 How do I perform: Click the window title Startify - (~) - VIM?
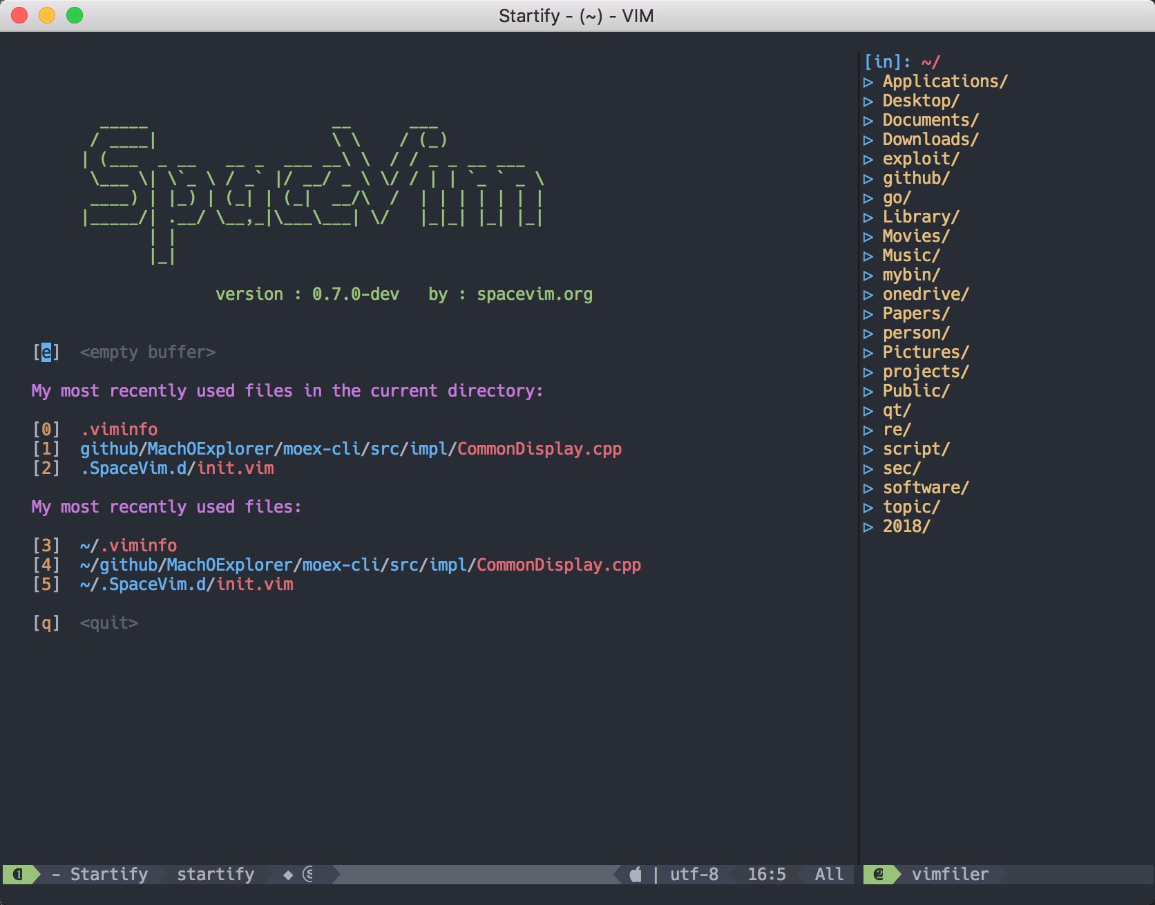[x=577, y=16]
